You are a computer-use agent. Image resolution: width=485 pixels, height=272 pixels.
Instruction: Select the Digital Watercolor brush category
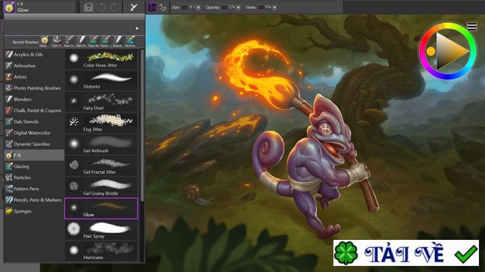pyautogui.click(x=34, y=133)
